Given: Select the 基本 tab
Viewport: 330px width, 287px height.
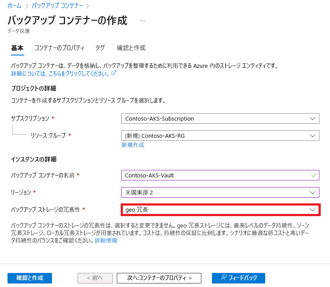Looking at the screenshot, I should click(17, 48).
